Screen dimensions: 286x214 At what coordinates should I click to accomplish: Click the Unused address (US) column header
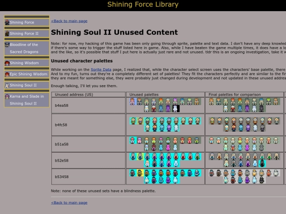tap(88, 95)
